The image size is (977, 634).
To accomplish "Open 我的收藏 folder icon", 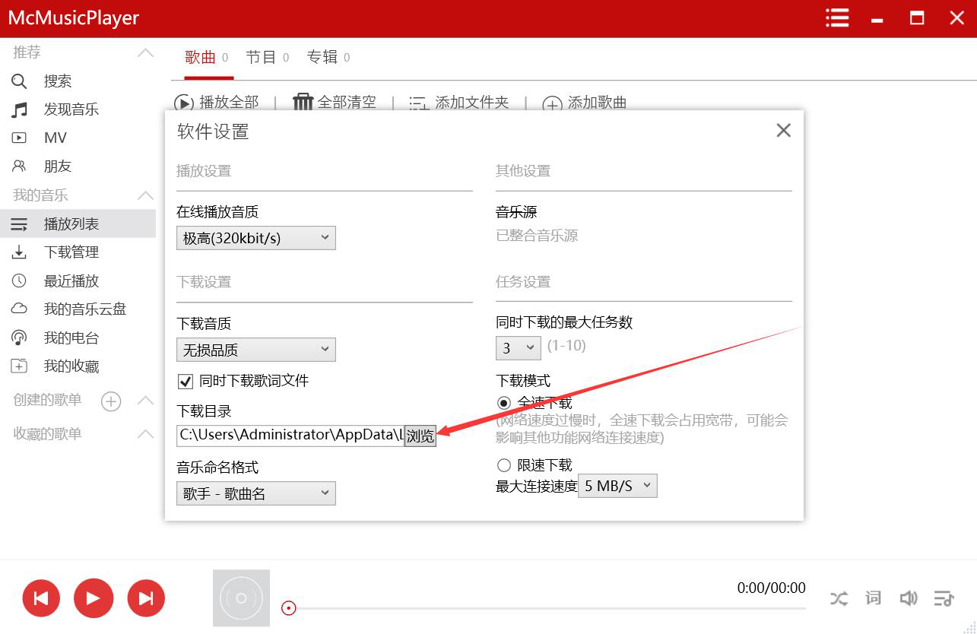I will [x=19, y=366].
